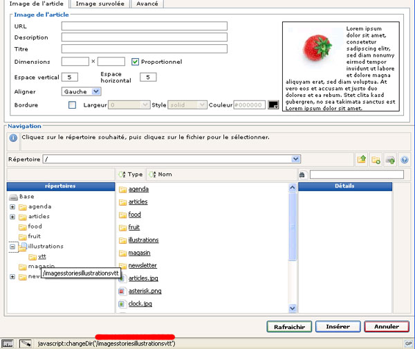The height and width of the screenshot is (349, 415).
Task: Open the asterisk.png file
Action: 145,291
